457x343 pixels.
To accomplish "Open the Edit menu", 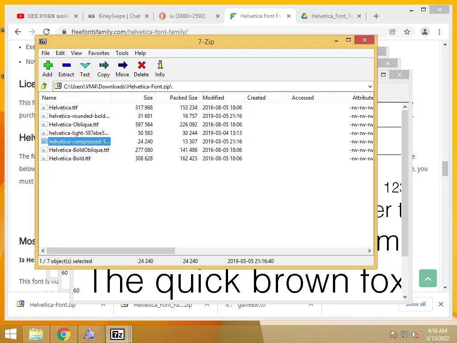I will click(x=60, y=53).
